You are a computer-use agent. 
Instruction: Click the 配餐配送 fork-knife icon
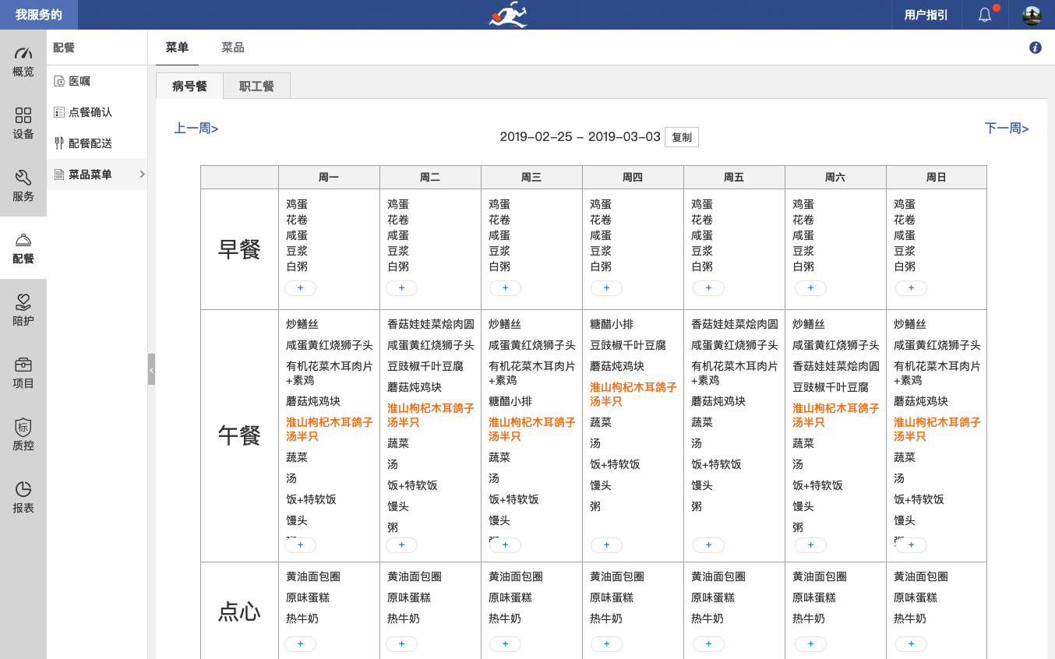tap(58, 143)
